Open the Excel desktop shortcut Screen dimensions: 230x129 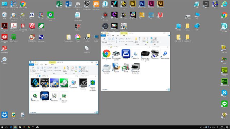[59, 4]
